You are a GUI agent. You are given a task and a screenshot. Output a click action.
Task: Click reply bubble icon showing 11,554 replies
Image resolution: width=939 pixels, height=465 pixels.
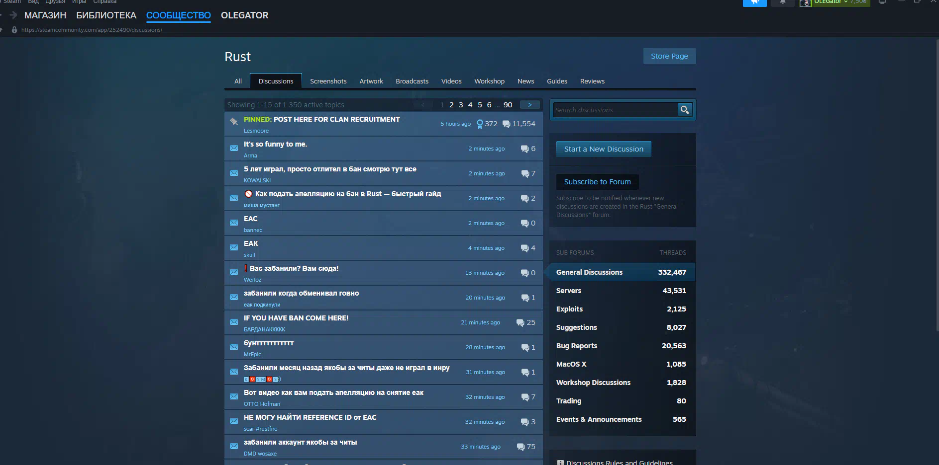click(506, 124)
